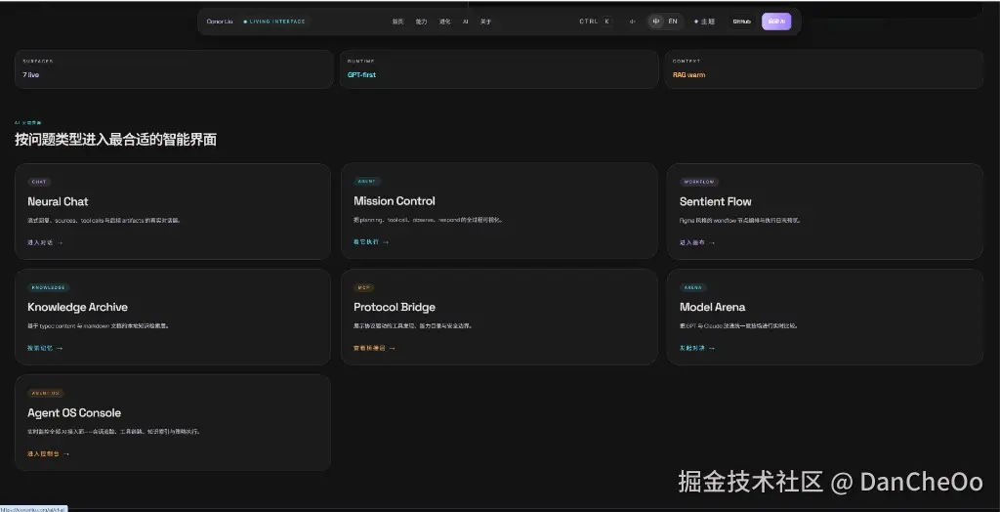Switch language to 中 (Chinese)
1000x512 pixels.
pyautogui.click(x=656, y=21)
